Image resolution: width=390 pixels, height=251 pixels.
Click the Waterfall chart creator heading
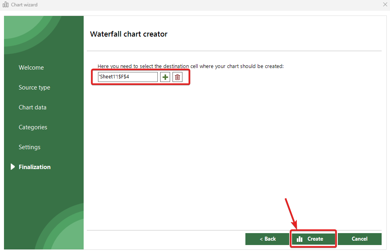pos(129,34)
